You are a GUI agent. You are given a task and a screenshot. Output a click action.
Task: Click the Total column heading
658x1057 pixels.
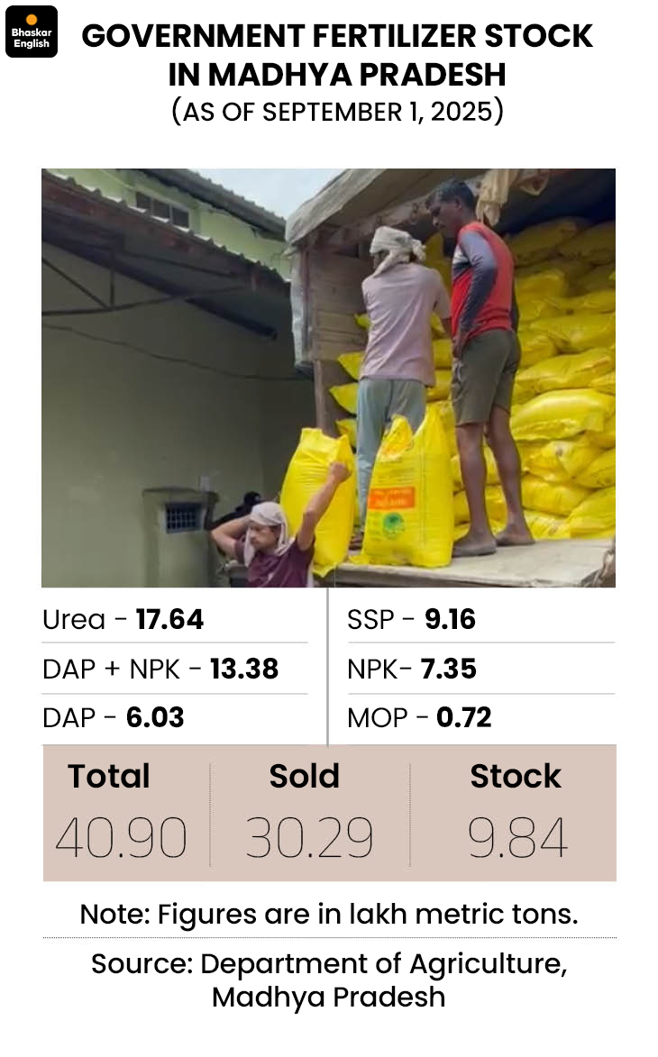click(x=109, y=776)
